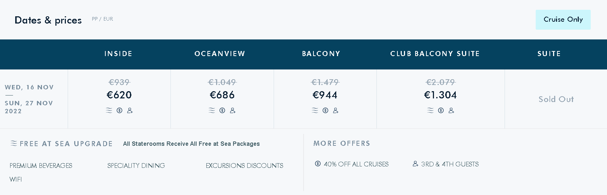Click the add-guest icon under Club Balcony Suite
The image size is (607, 195).
451,110
